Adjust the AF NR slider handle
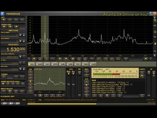 click(149, 96)
